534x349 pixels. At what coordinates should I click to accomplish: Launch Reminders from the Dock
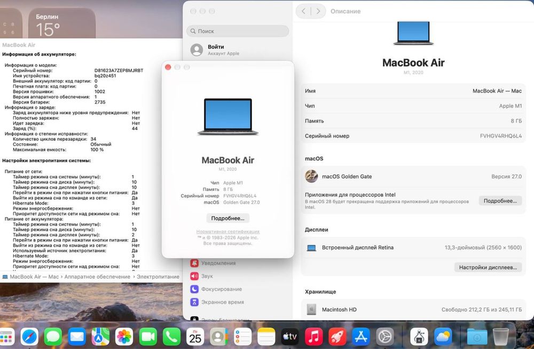point(242,337)
